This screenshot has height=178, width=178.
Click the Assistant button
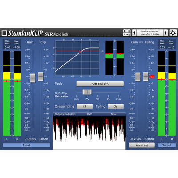142,145
